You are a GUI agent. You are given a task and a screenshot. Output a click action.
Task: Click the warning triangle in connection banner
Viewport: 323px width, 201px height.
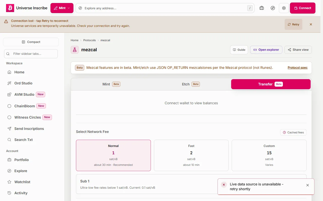(6, 21)
